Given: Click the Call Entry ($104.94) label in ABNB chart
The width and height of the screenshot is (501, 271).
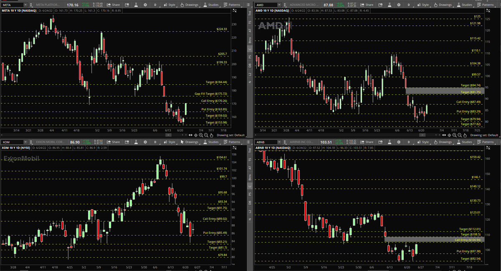Looking at the screenshot, I should point(468,240).
